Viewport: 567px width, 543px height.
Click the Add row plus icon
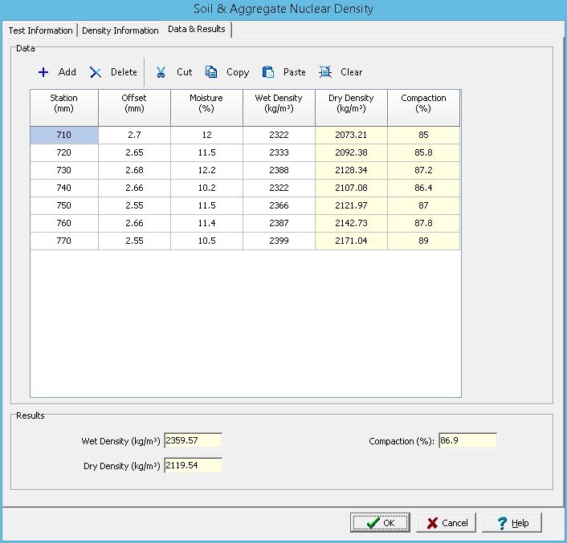click(x=44, y=72)
